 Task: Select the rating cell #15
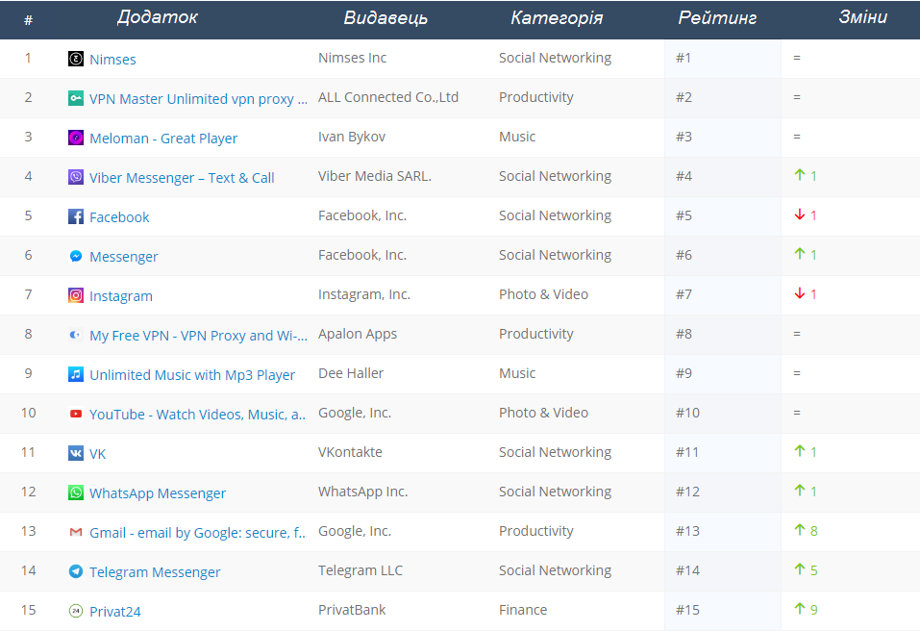point(687,610)
